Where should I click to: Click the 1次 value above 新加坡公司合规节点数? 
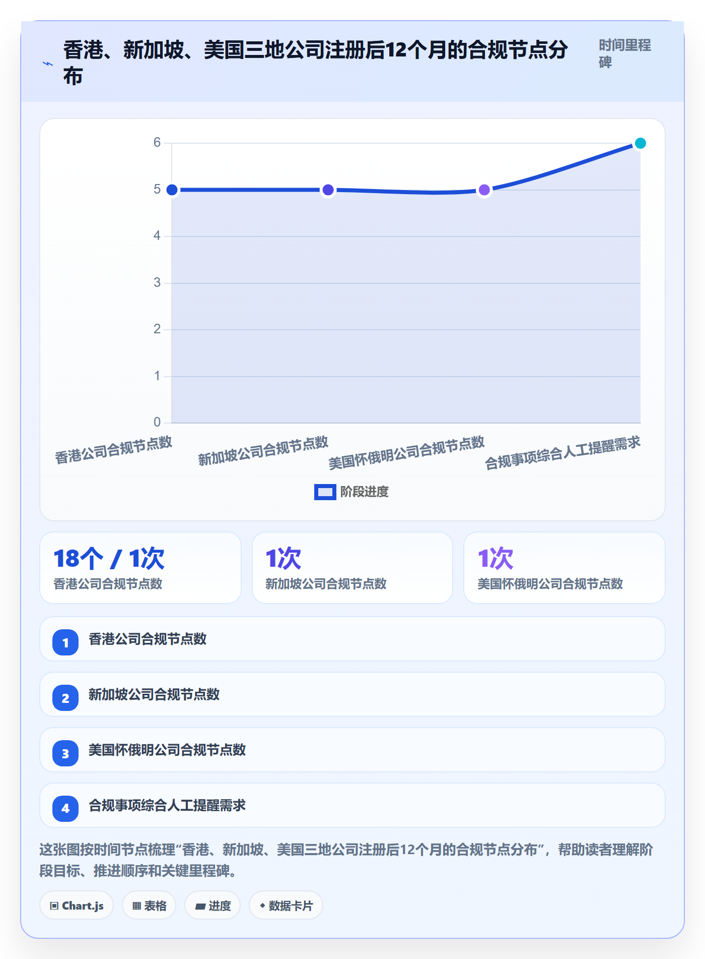[284, 559]
